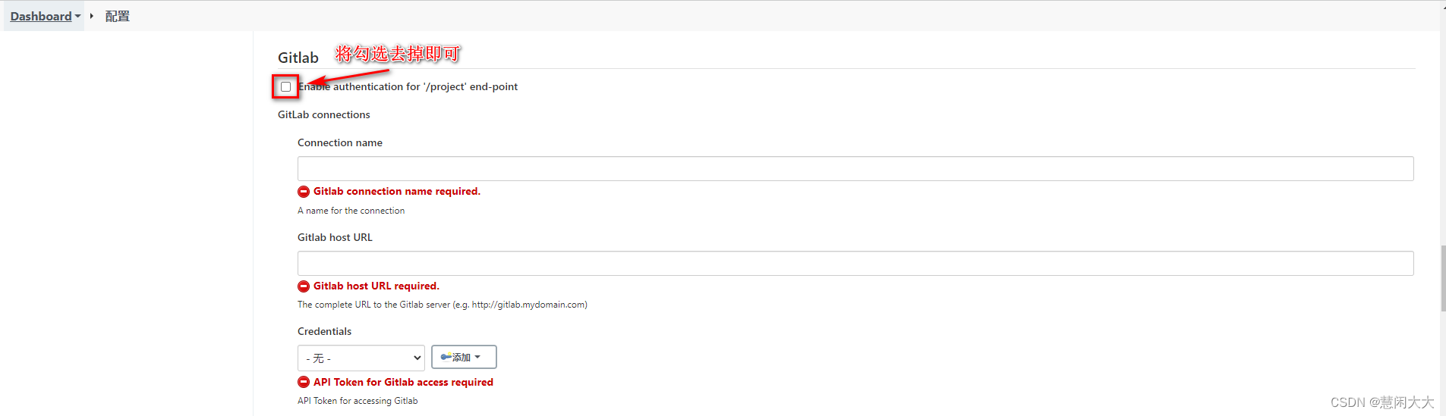Click the 'A name for the connection' hint
This screenshot has height=416, width=1446.
point(351,211)
